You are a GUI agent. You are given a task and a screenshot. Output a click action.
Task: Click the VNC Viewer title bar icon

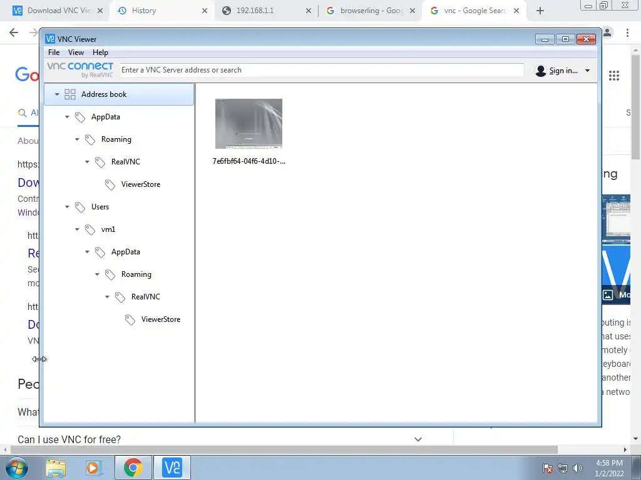50,39
